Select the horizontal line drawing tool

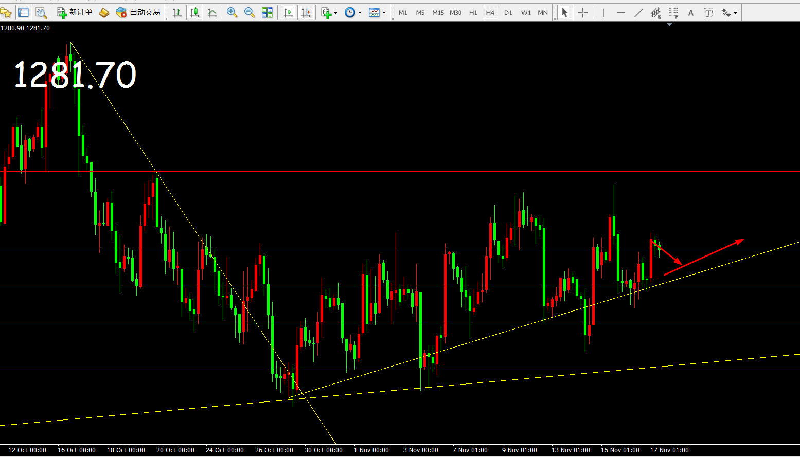pos(621,13)
